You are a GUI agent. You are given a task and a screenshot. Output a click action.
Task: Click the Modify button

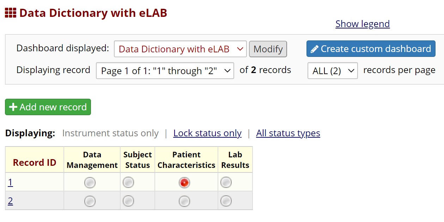click(x=268, y=49)
